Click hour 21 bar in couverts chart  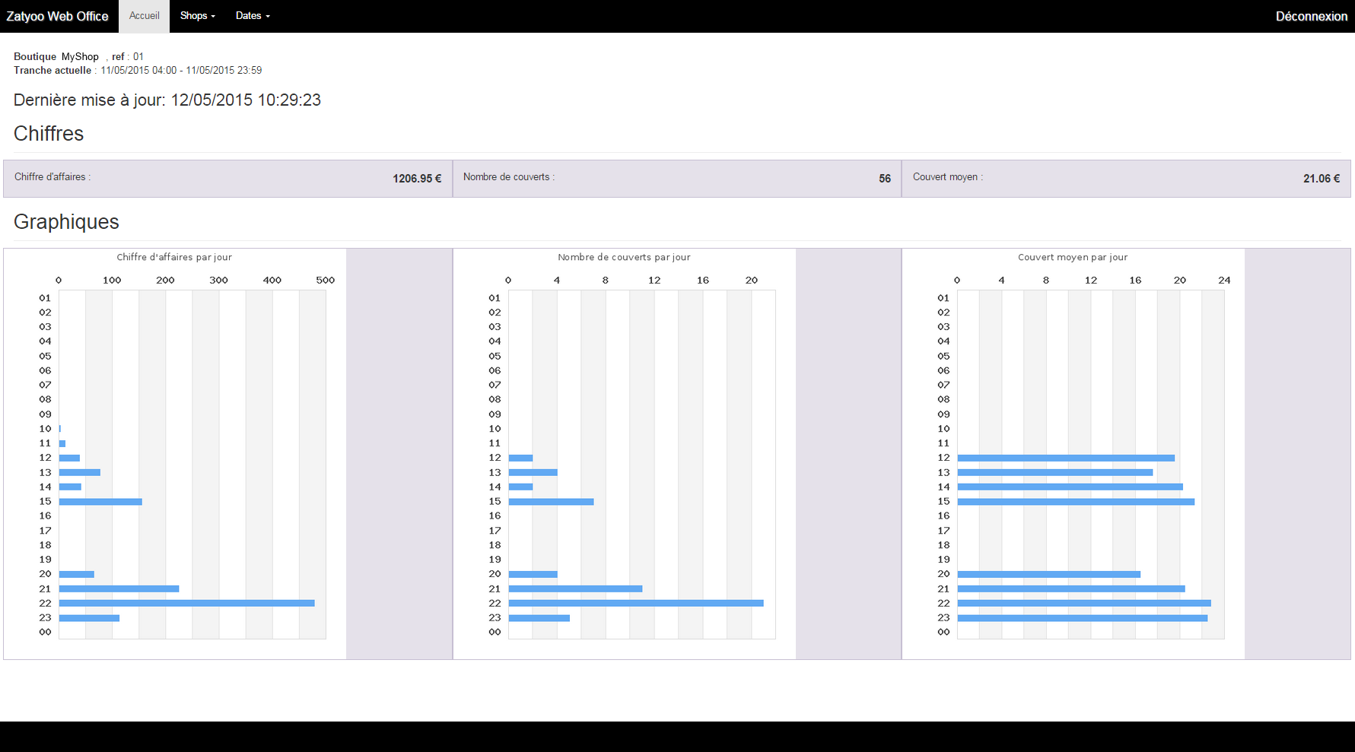point(575,589)
